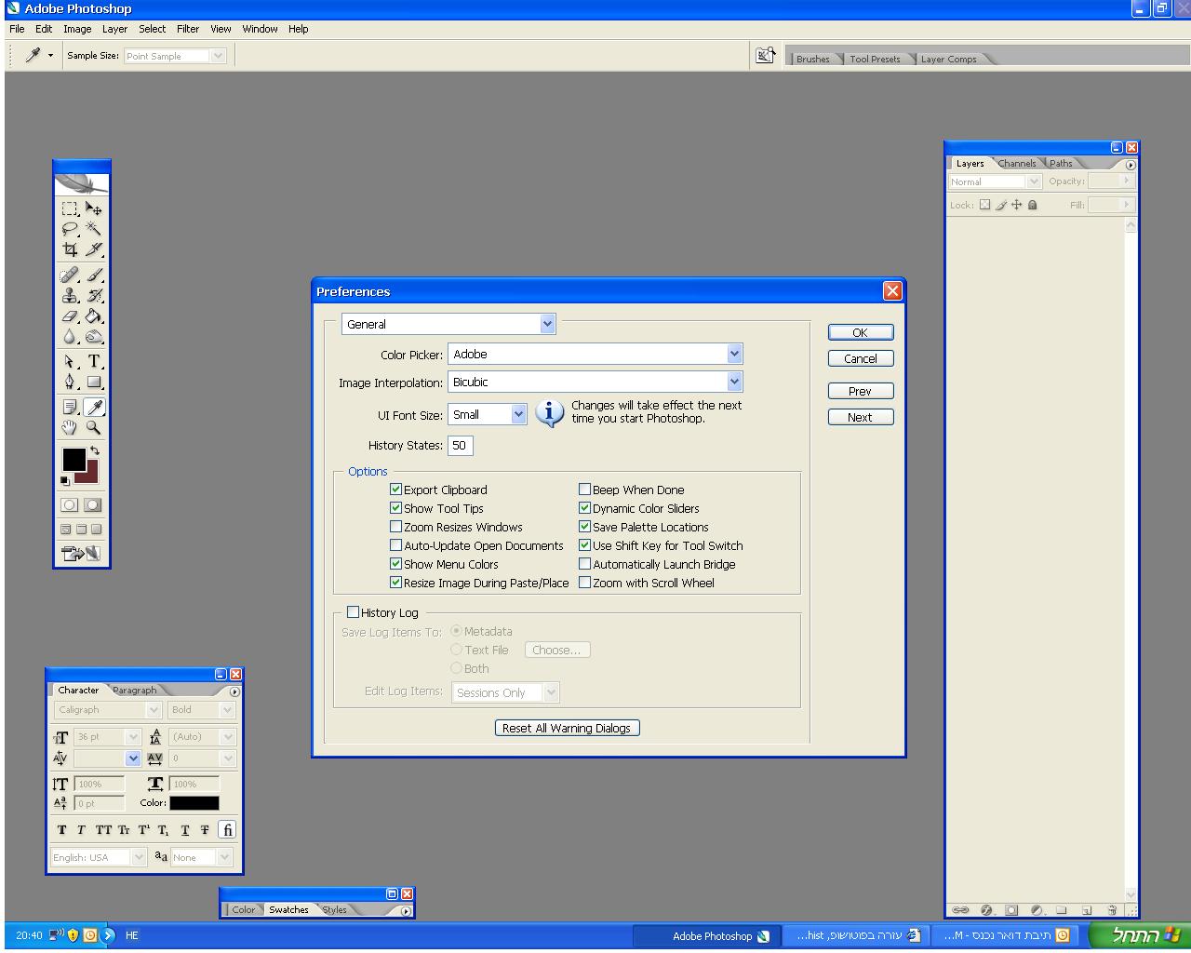Viewport: 1191px width, 953px height.
Task: Click the History States input field
Action: point(460,446)
